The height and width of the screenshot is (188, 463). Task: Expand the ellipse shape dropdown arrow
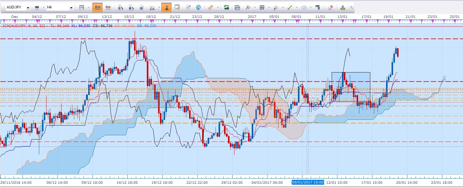pos(311,7)
